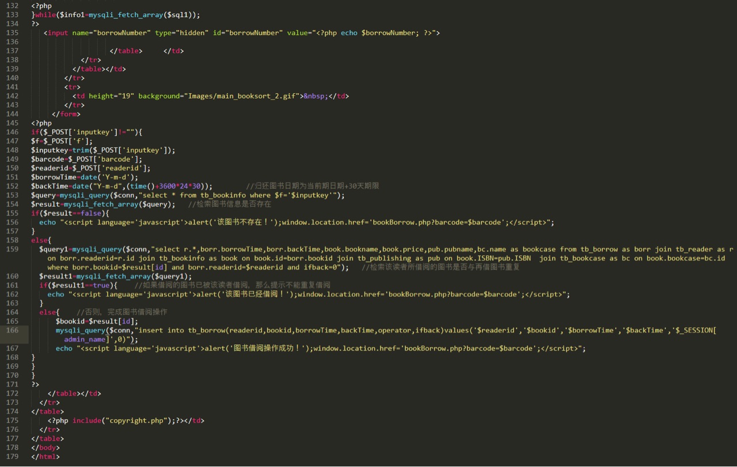This screenshot has width=737, height=467.
Task: Click "echo $borrowNumber;" inside the value attribute
Action: pos(380,33)
